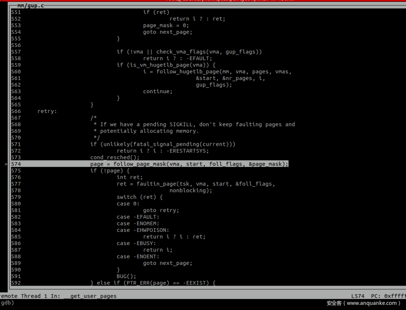Click line 592 with PTR_ERR(page) == -EEXIST
The image size is (406, 310).
[x=153, y=283]
